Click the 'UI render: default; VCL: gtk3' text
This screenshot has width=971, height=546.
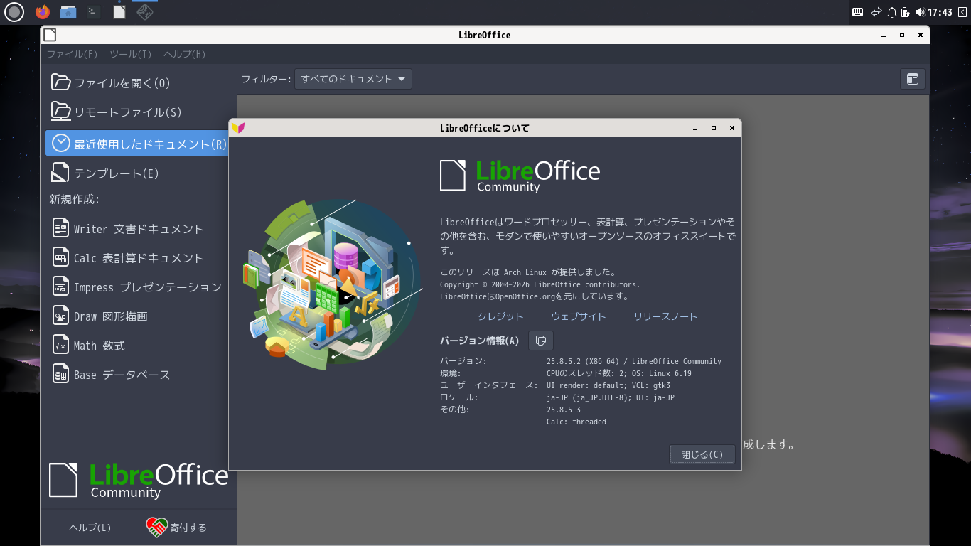click(x=608, y=385)
